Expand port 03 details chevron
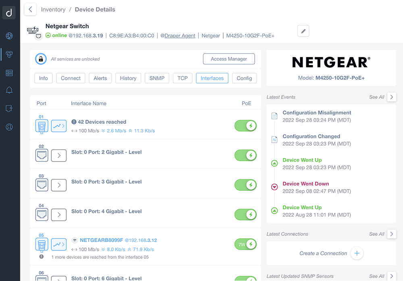 coord(59,185)
